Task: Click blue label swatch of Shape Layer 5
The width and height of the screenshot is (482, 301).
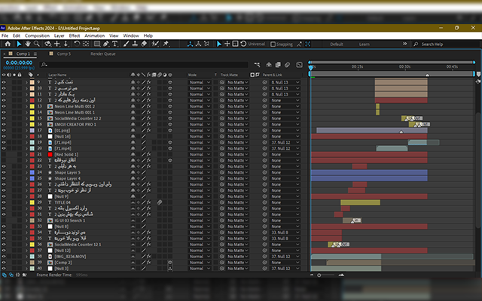Action: (32, 172)
